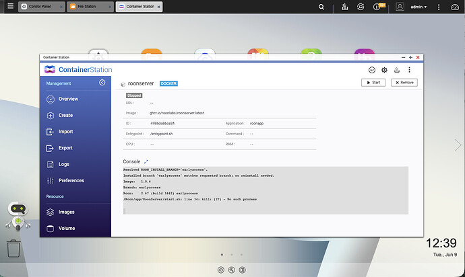Collapse the Management sidebar arrow

click(x=102, y=83)
